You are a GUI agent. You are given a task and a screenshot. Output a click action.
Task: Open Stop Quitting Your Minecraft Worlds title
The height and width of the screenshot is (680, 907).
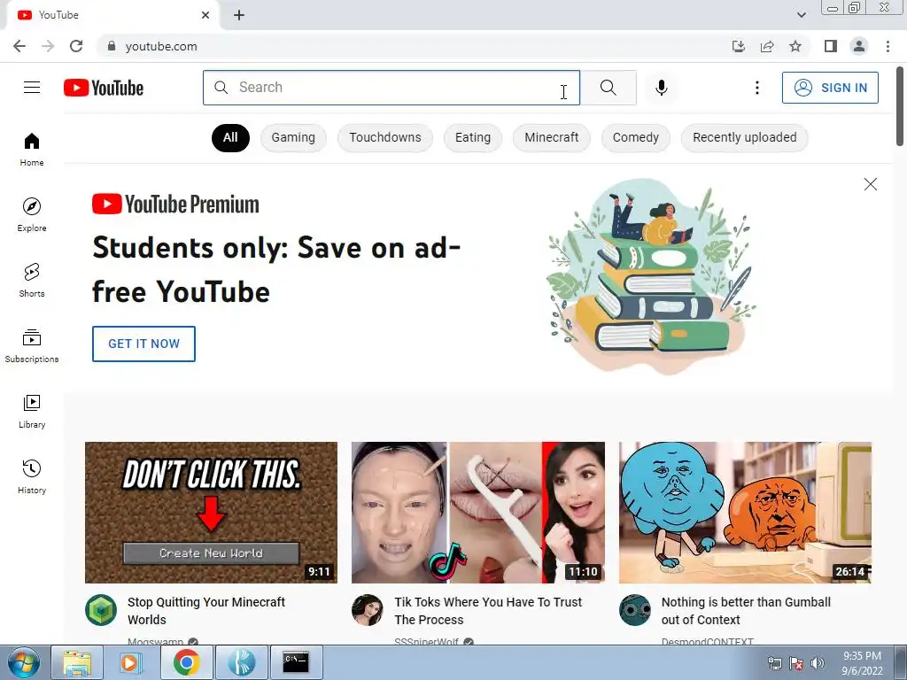click(205, 611)
